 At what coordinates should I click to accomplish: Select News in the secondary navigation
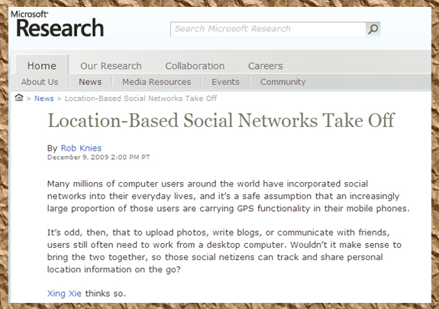coord(90,82)
